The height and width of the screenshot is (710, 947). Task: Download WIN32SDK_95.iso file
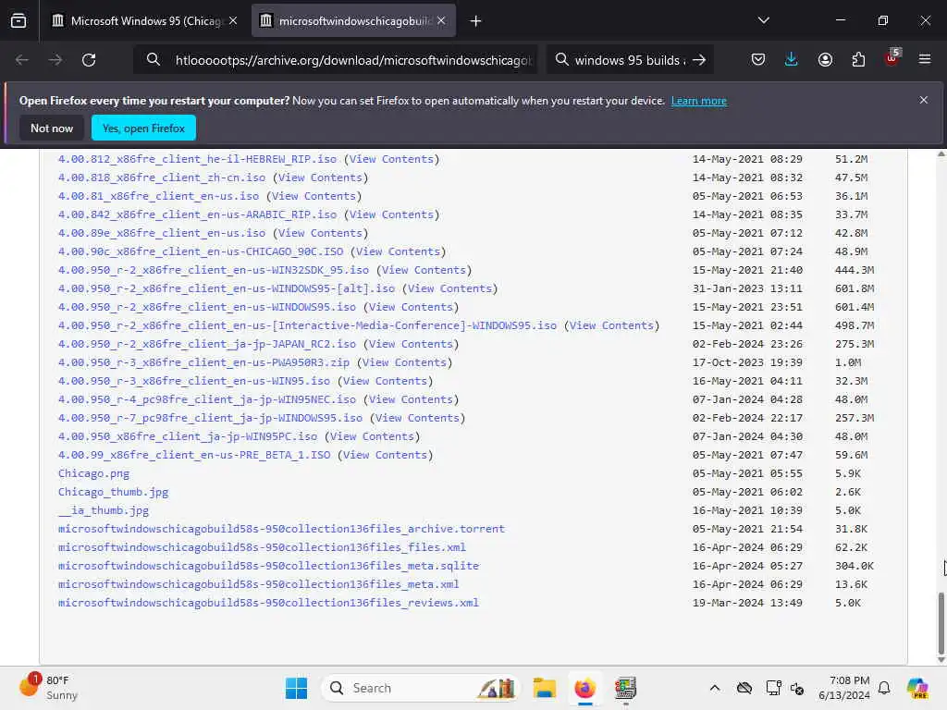tap(214, 270)
